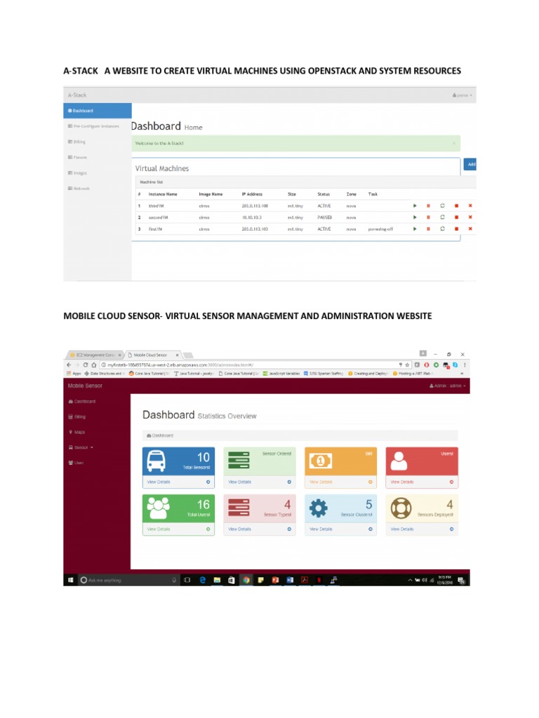The image size is (539, 718).
Task: Start the thirdVM instance with its play icon
Action: pos(415,206)
